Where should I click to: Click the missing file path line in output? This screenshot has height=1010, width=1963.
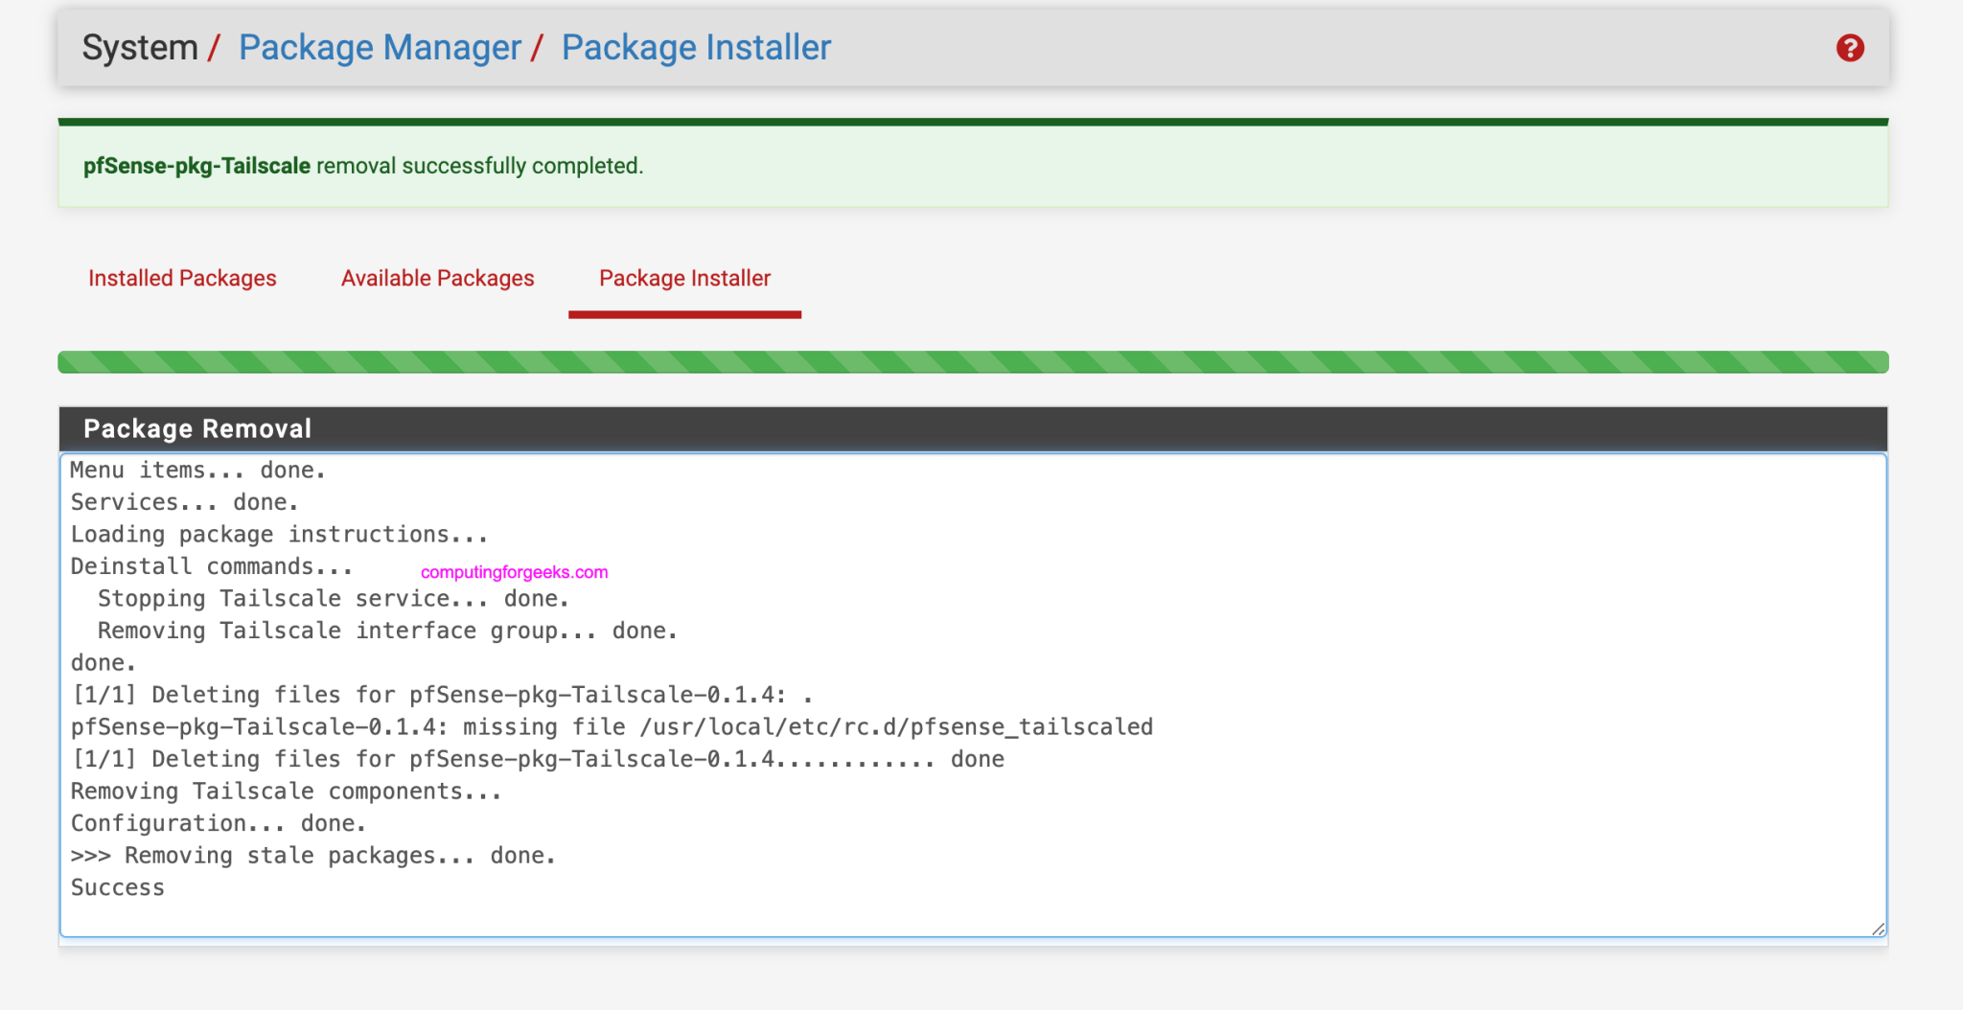pyautogui.click(x=612, y=726)
